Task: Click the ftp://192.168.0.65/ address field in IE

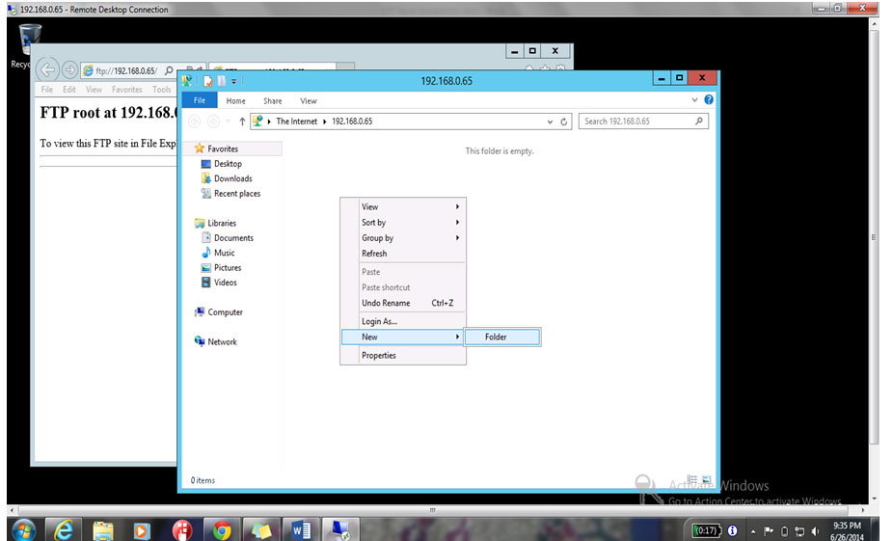Action: click(x=126, y=70)
